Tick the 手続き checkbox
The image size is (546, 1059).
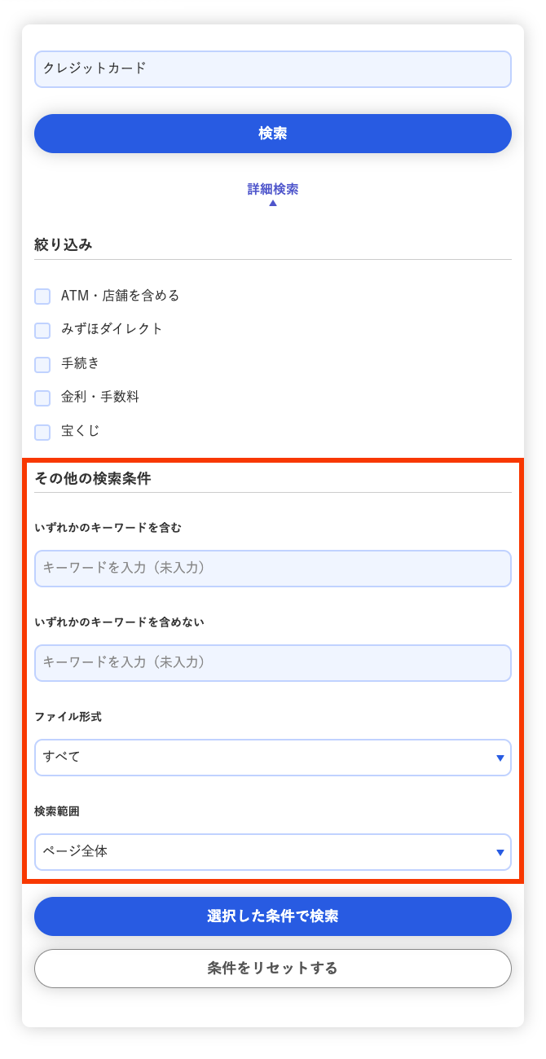tap(42, 364)
